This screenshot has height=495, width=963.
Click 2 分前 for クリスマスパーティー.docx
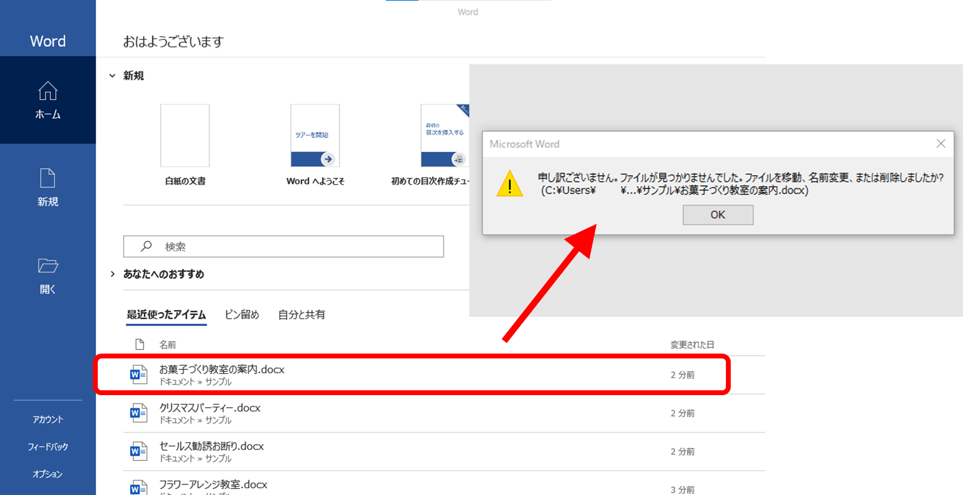(683, 413)
